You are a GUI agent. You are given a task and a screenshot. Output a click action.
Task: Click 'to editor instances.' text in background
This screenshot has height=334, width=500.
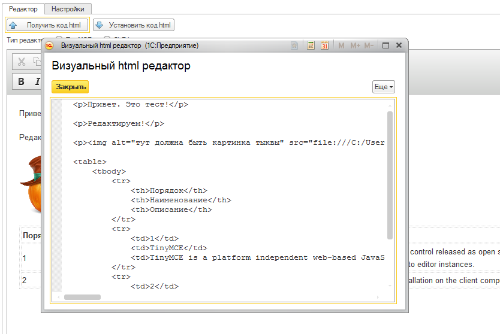(x=441, y=265)
